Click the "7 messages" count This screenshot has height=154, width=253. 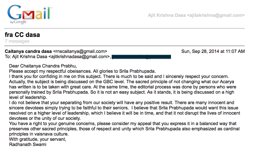point(17,41)
